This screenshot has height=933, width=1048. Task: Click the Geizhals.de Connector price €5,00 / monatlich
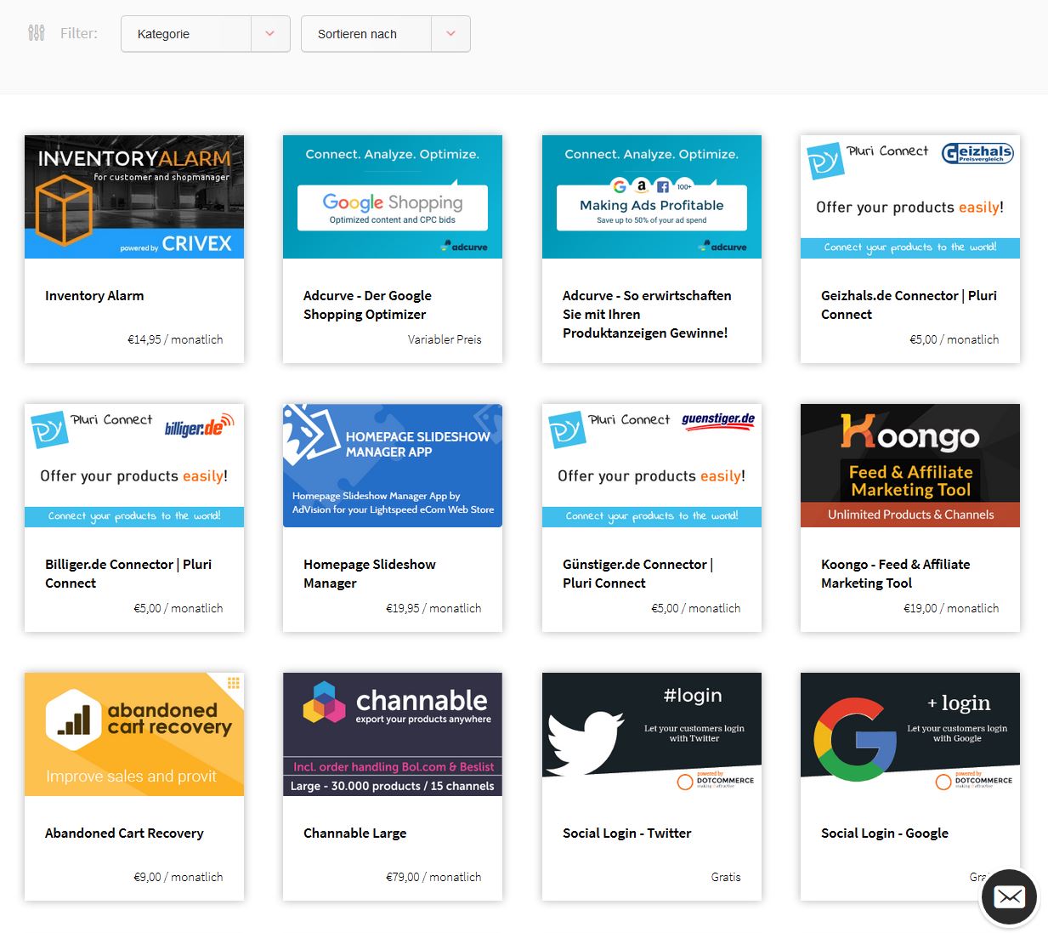955,339
